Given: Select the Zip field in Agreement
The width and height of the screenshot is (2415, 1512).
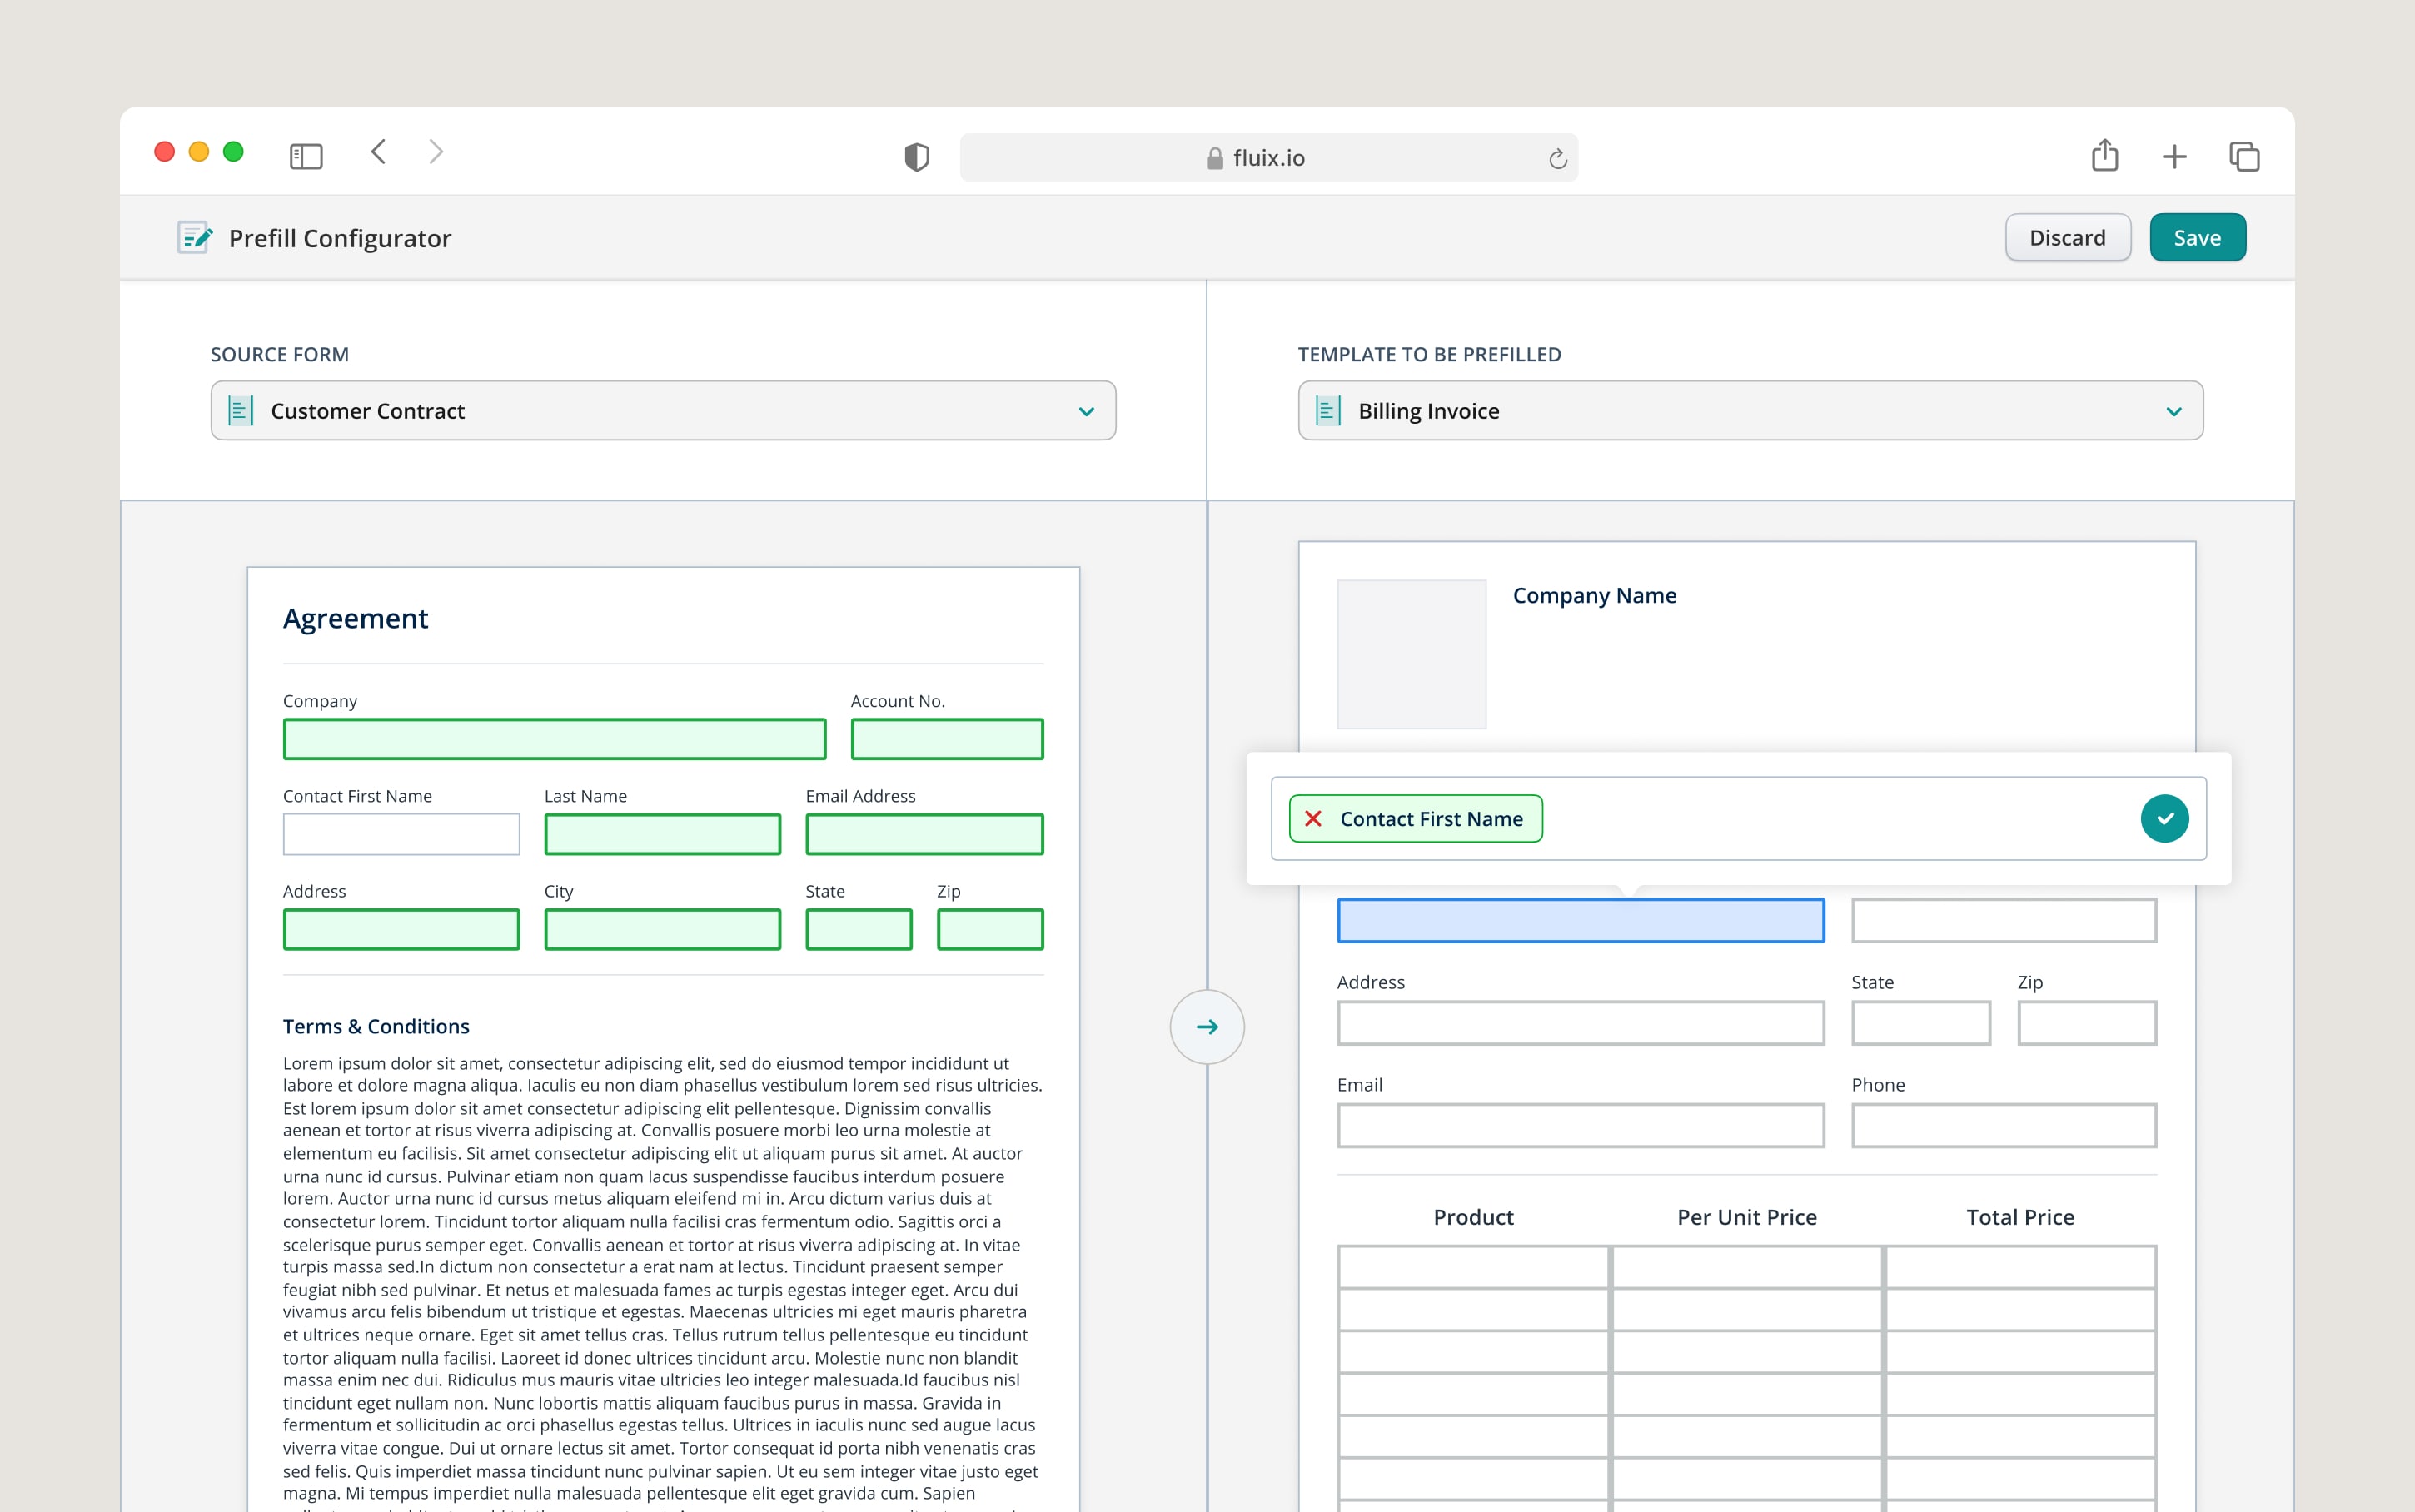Looking at the screenshot, I should tap(990, 929).
